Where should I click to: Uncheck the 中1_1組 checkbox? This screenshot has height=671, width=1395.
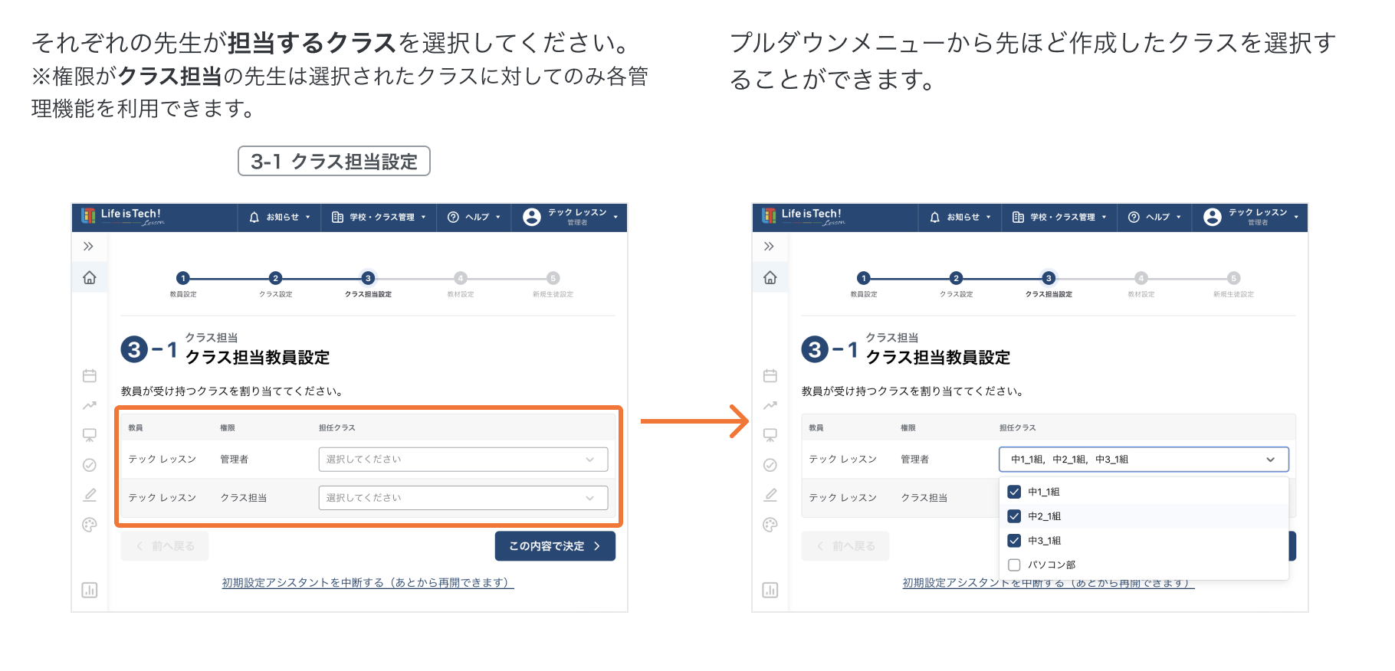[x=1014, y=492]
